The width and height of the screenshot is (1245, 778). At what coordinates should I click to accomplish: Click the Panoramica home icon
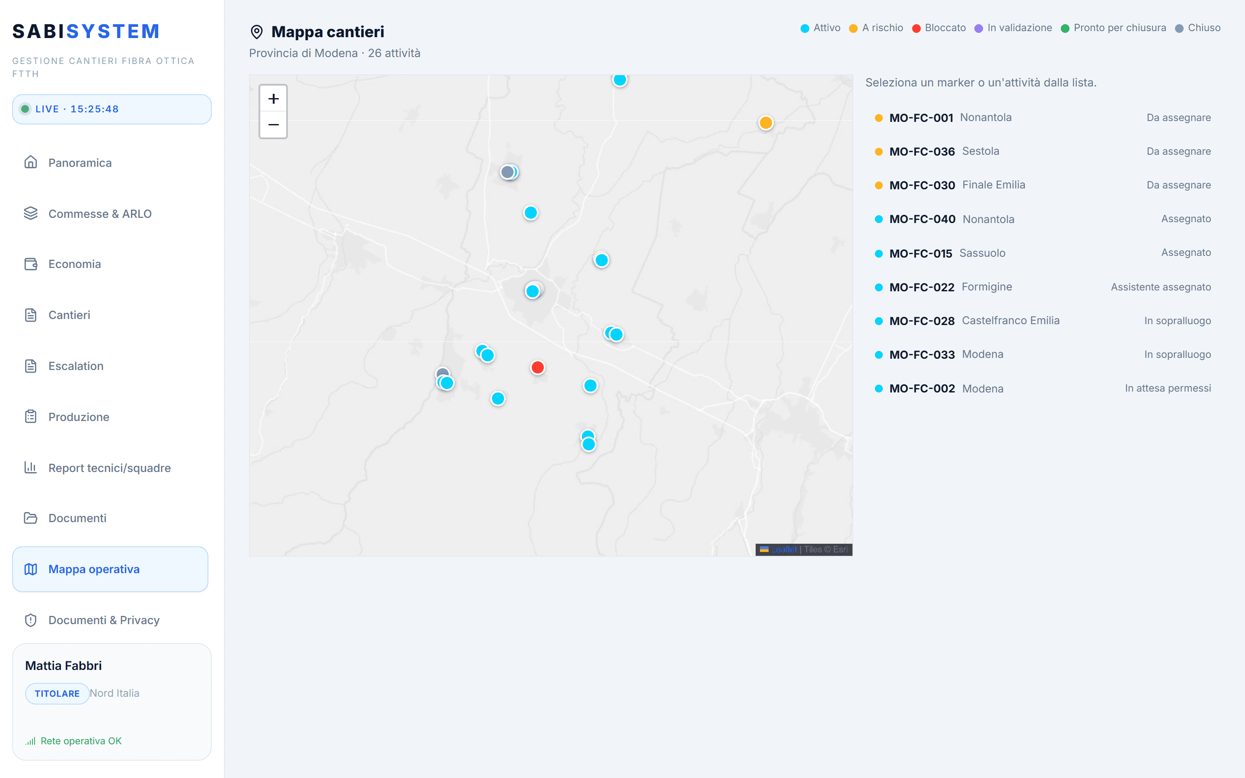(31, 163)
